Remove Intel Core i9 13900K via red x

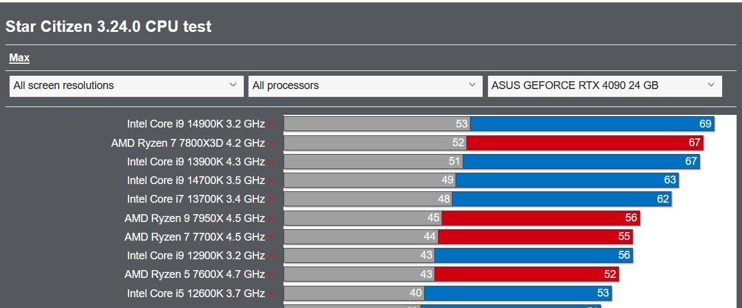click(271, 162)
